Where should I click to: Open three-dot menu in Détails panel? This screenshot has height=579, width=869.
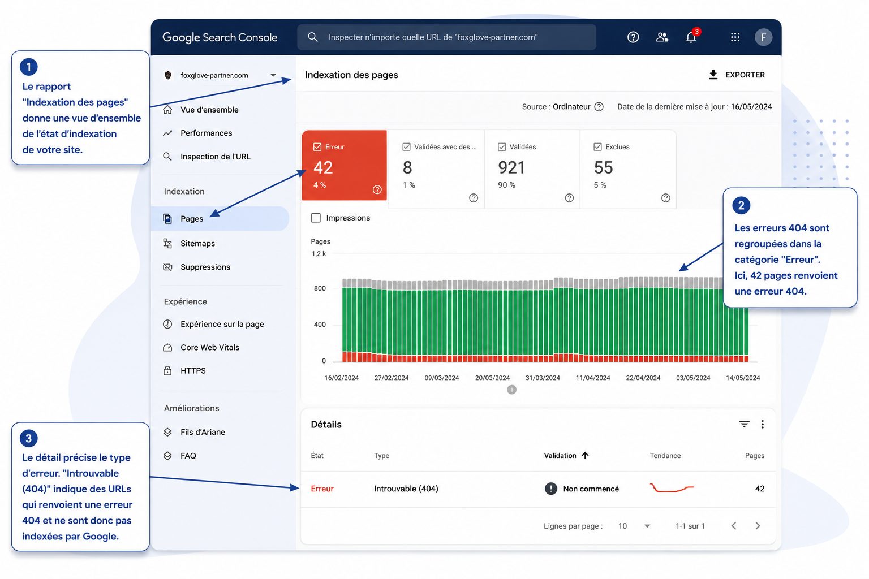[x=763, y=424]
